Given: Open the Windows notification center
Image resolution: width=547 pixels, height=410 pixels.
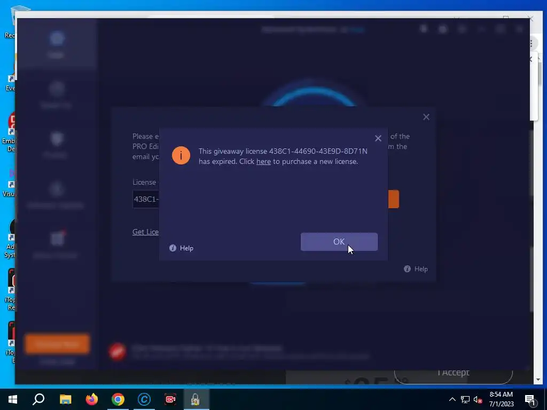Looking at the screenshot, I should (530, 399).
